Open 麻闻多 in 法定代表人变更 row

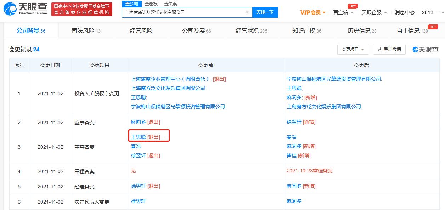pos(294,201)
